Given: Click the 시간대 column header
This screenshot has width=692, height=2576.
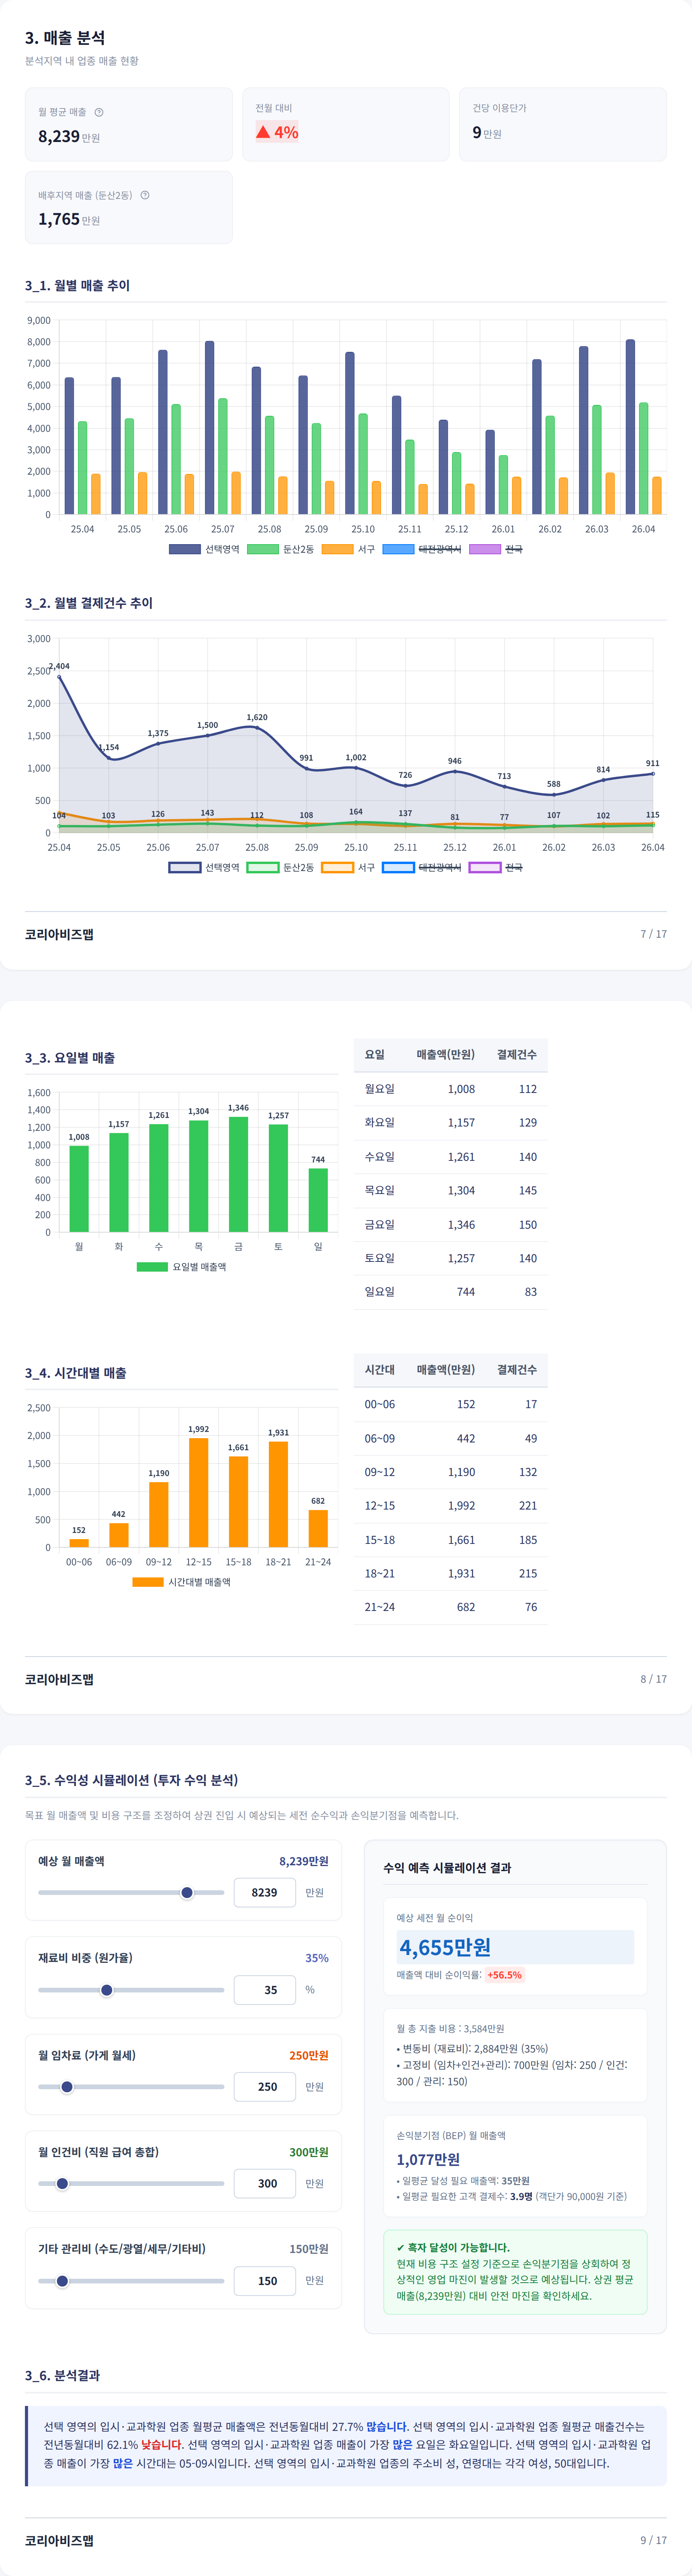Looking at the screenshot, I should 380,1369.
